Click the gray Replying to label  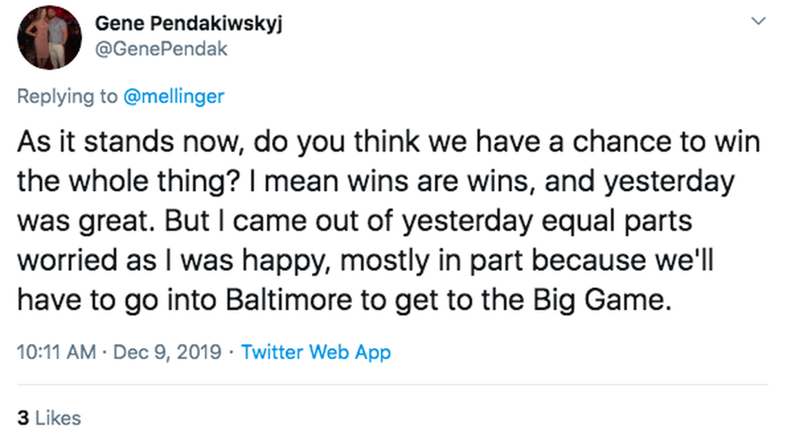pyautogui.click(x=67, y=97)
